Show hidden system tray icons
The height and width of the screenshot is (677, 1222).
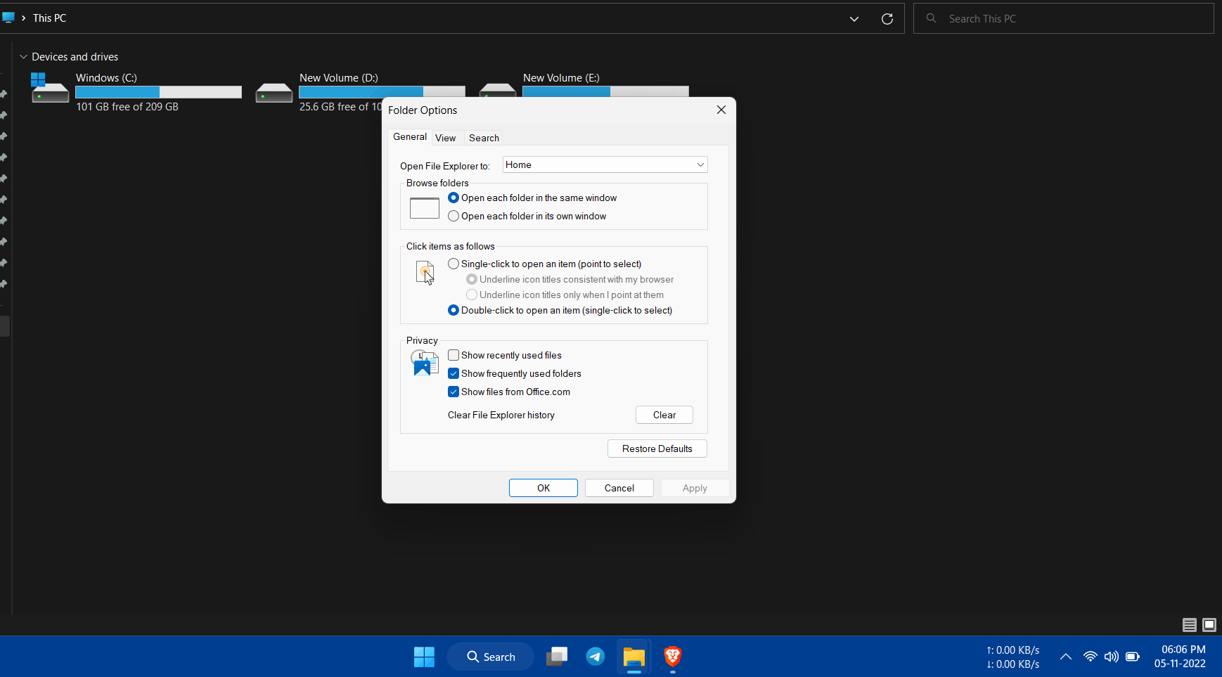1066,657
